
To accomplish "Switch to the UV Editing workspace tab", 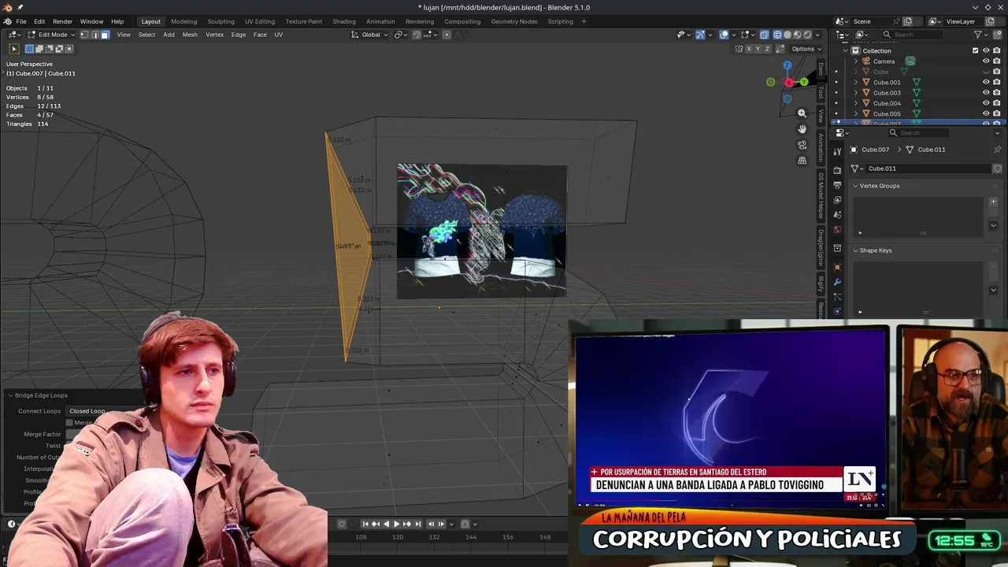I will tap(260, 21).
